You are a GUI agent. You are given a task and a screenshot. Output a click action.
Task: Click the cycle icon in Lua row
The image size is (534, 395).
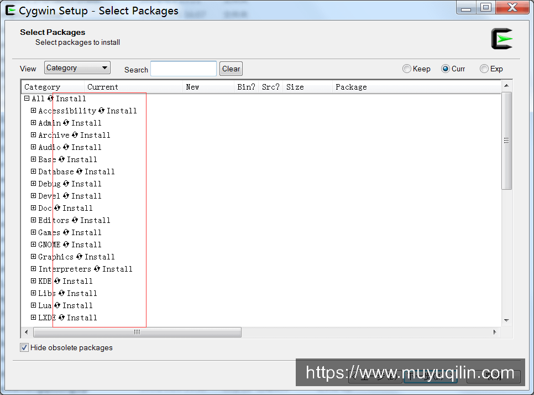(57, 305)
